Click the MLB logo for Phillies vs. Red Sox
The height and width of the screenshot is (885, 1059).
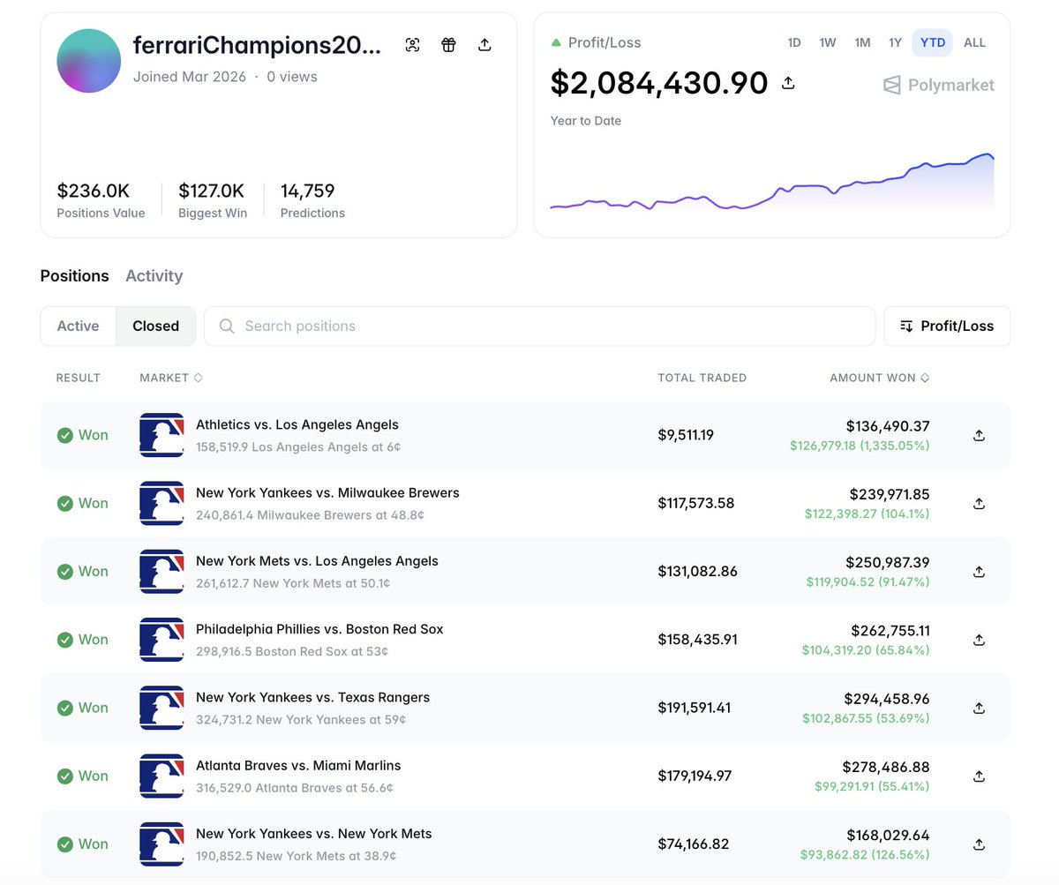pos(161,640)
